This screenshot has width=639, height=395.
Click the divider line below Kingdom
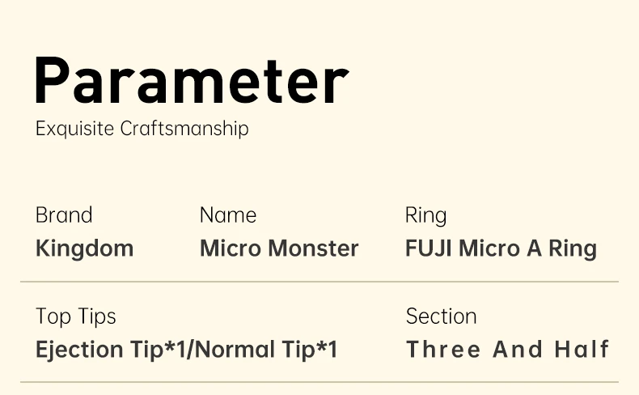click(x=319, y=281)
